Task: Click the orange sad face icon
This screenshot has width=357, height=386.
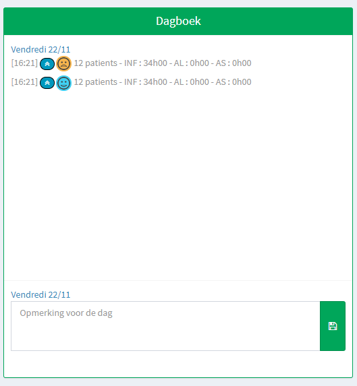Action: tap(63, 63)
